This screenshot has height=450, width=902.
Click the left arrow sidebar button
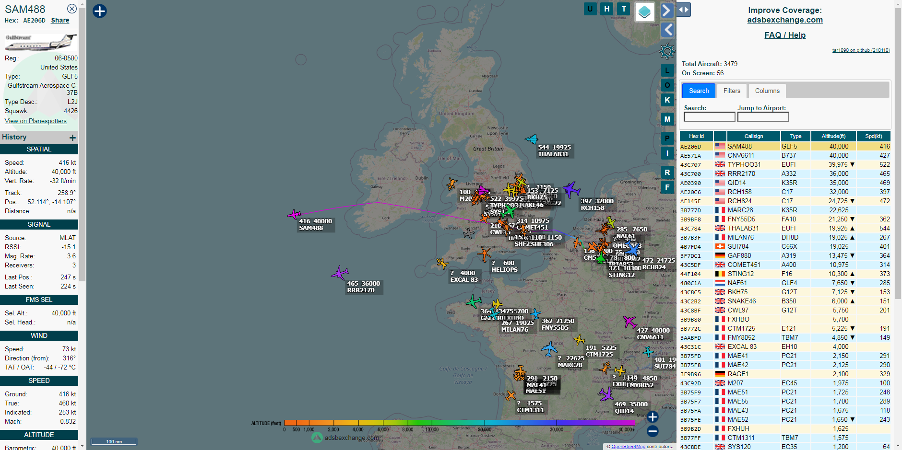tap(667, 30)
